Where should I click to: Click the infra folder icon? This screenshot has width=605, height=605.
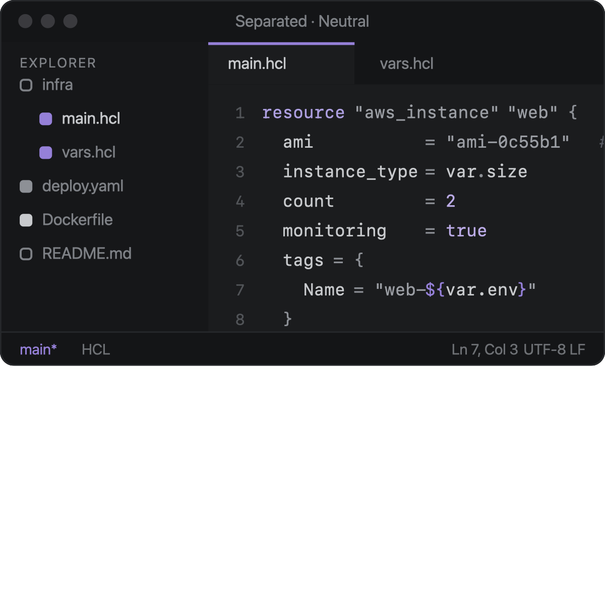tap(26, 85)
